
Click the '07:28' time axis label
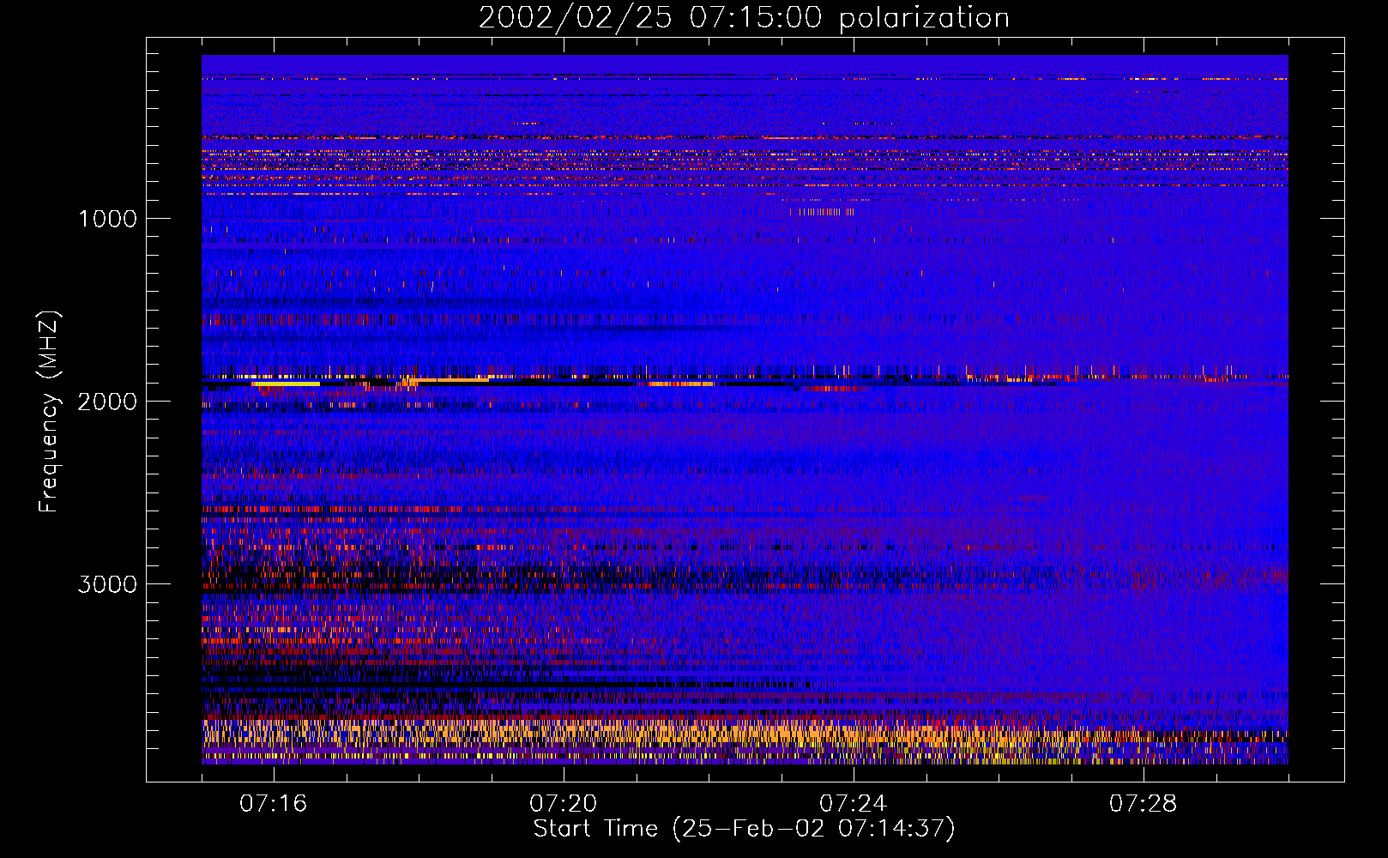click(x=1144, y=803)
